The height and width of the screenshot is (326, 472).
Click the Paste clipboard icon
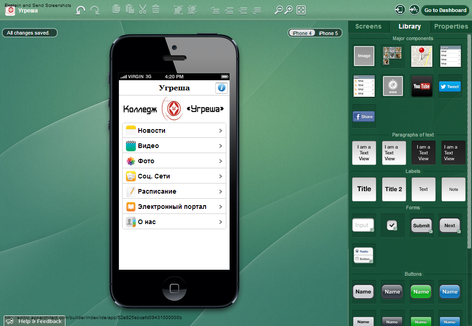pos(130,9)
